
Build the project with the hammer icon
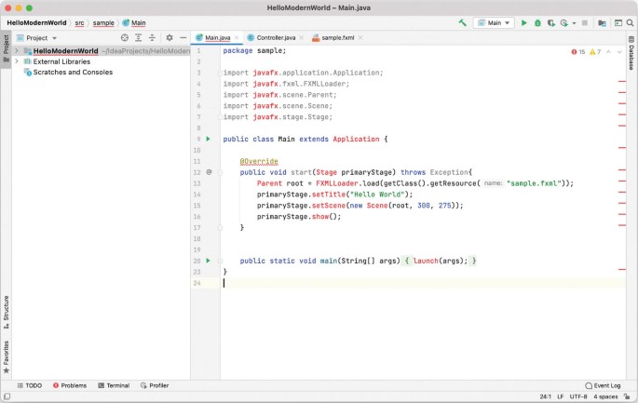pos(462,22)
